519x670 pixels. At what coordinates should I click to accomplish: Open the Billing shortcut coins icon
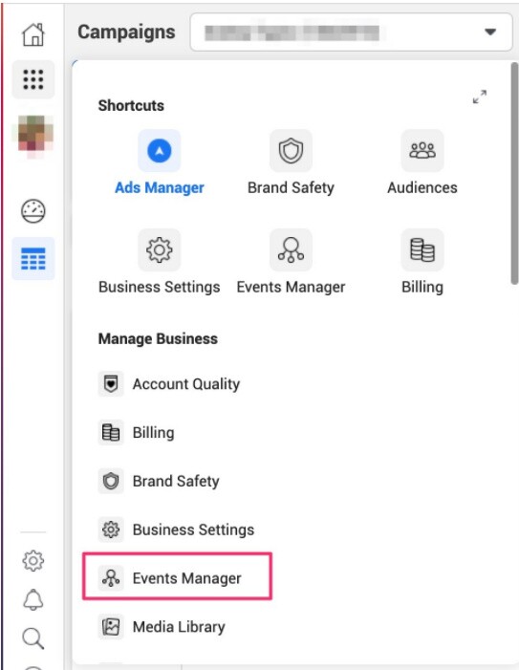click(422, 250)
